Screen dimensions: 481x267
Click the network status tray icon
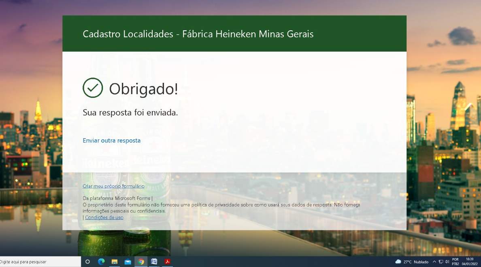click(x=441, y=262)
